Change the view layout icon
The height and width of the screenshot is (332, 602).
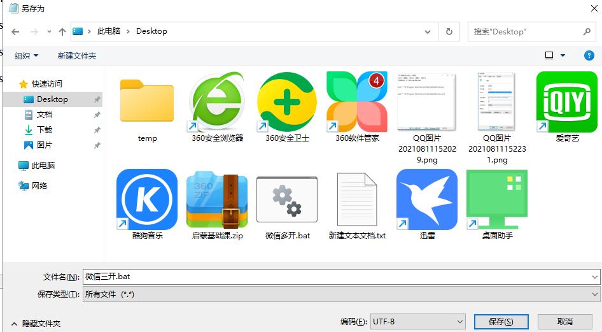(549, 55)
